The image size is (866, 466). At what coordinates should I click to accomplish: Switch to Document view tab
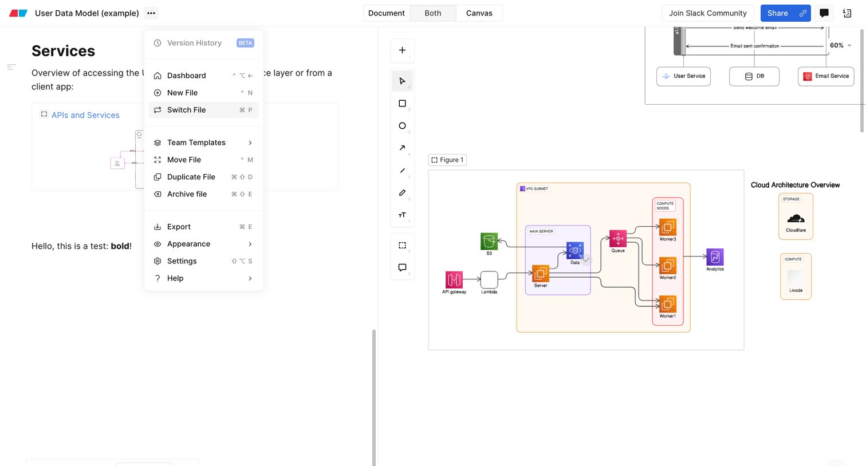click(387, 13)
